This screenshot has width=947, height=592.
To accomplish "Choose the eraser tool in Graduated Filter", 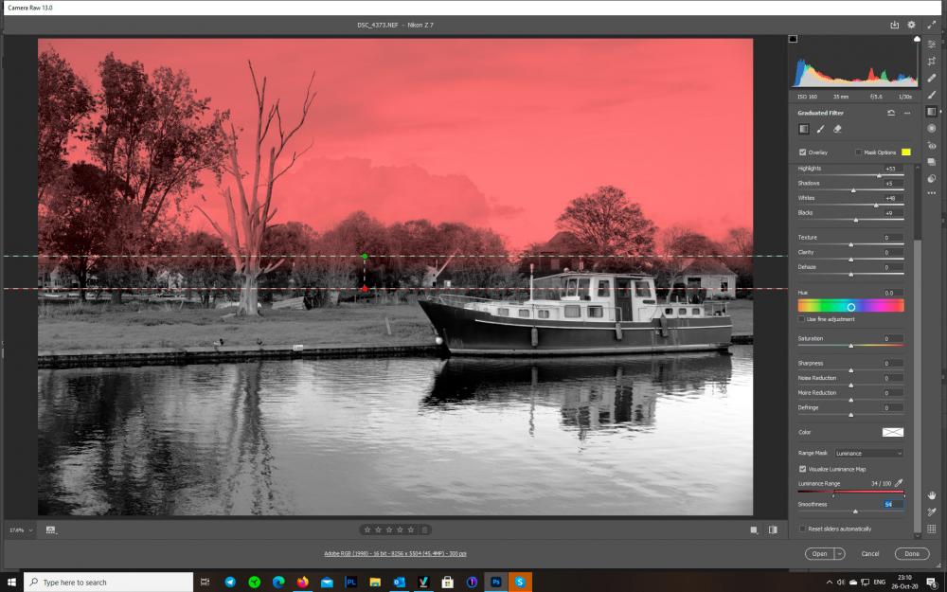I will pyautogui.click(x=837, y=129).
